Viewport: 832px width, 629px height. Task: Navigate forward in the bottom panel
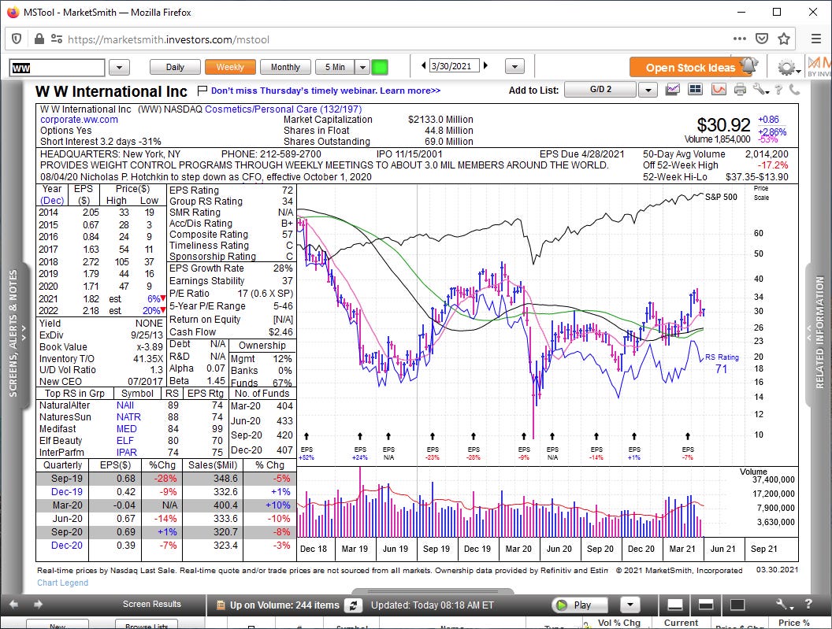click(x=38, y=604)
